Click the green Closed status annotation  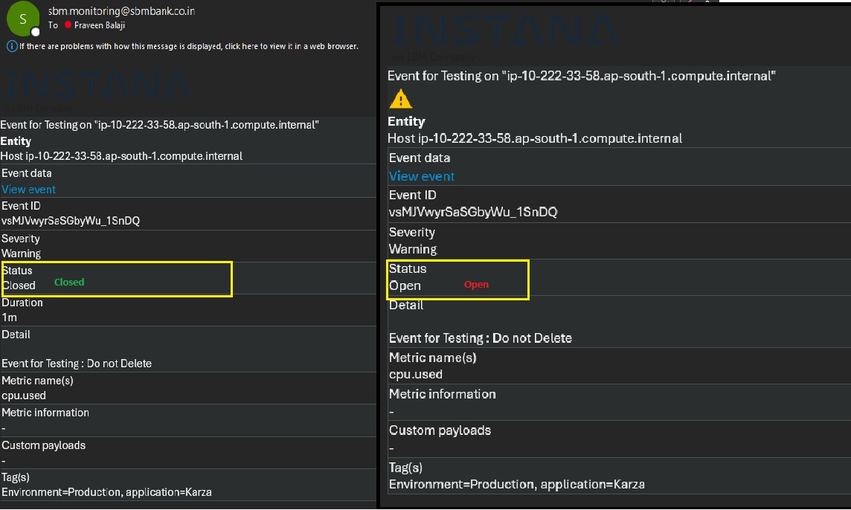click(69, 282)
